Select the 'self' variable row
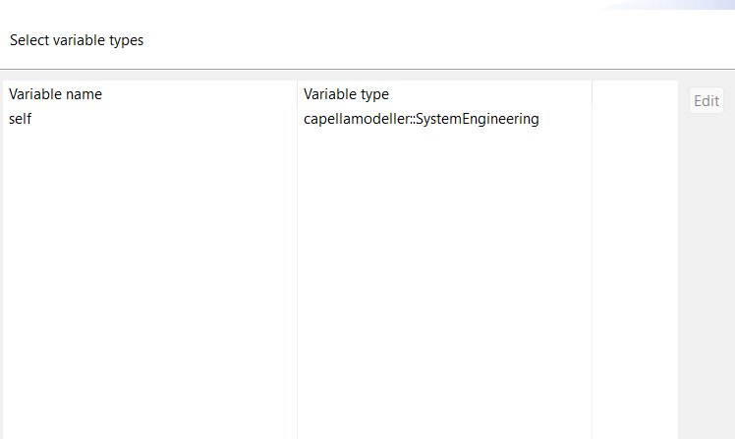The height and width of the screenshot is (439, 735). tap(22, 119)
